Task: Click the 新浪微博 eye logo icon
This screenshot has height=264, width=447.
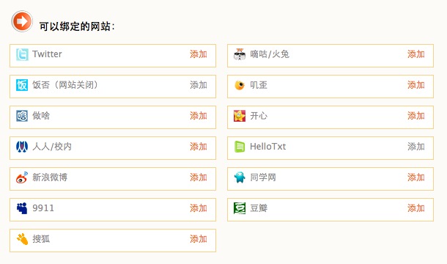Action: (22, 177)
